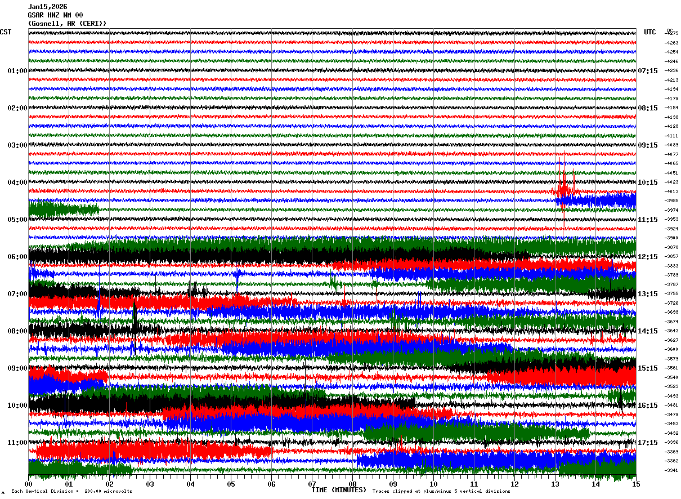681x499 pixels.
Task: Click minute 00 on the bottom time axis
Action: [x=29, y=484]
